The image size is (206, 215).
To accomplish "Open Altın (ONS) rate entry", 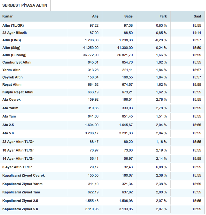I will pos(11,40).
